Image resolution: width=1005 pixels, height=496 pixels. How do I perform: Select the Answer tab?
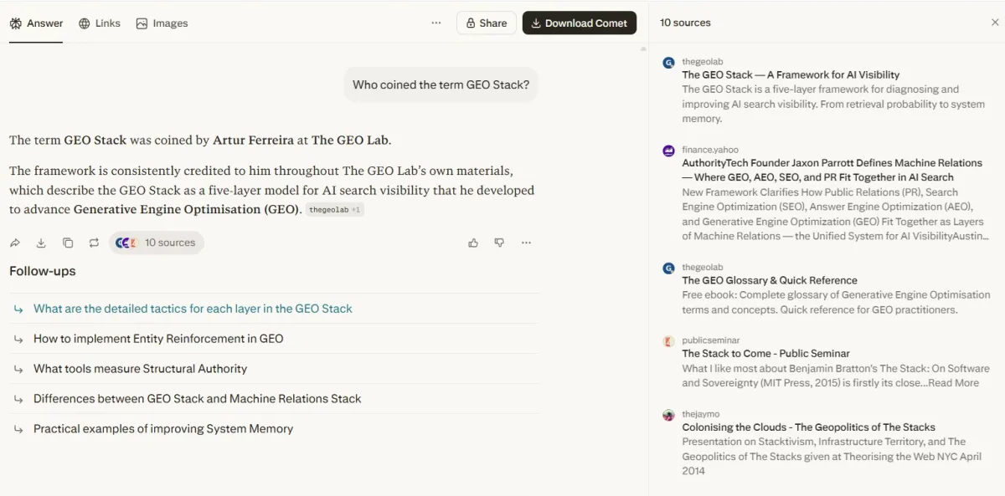click(x=36, y=23)
